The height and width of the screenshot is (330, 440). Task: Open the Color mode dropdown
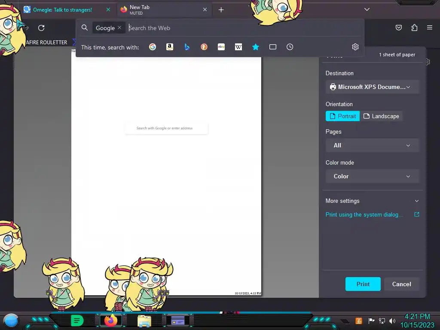[373, 176]
